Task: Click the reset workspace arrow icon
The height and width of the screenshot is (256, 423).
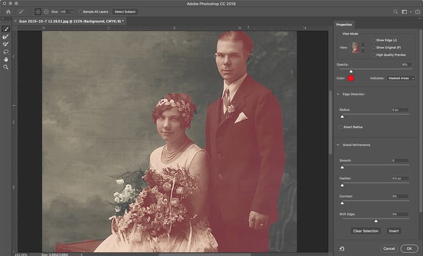Action: tap(342, 248)
